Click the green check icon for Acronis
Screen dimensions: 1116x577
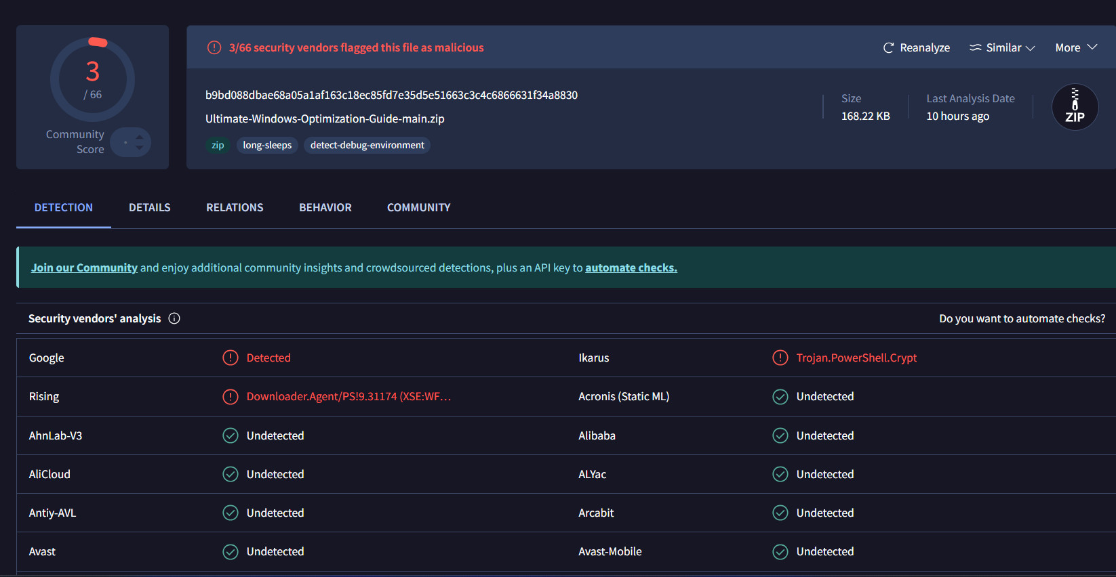pos(780,397)
